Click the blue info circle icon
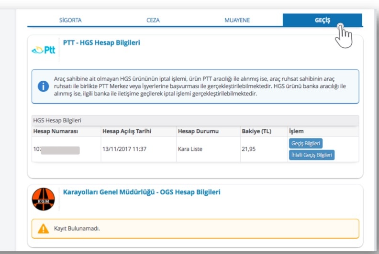This screenshot has width=379, height=254. 43,86
